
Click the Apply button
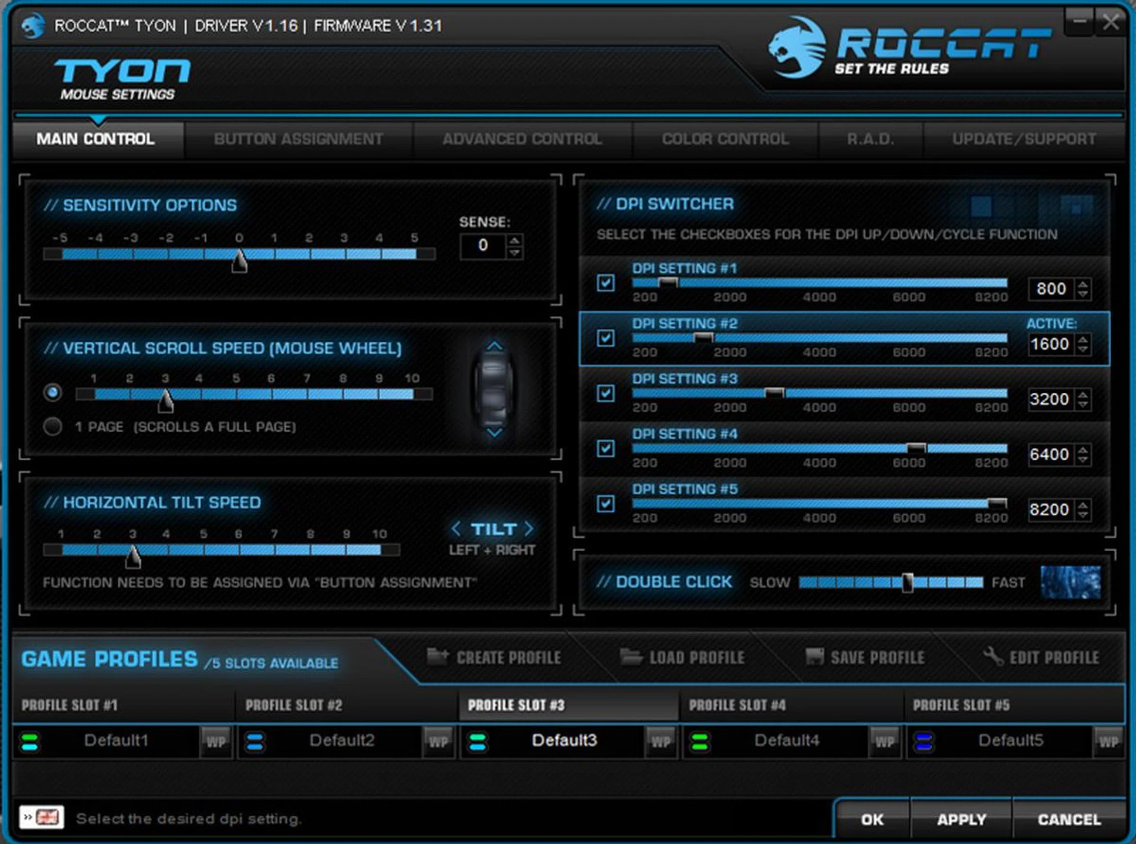(x=961, y=819)
